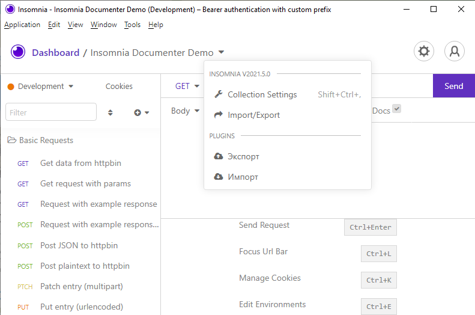Click the sort arrows icon beside the filter
The height and width of the screenshot is (315, 475).
click(x=110, y=112)
